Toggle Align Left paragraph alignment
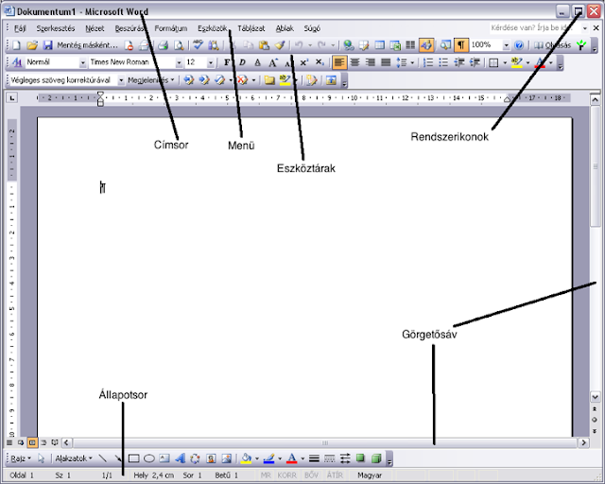 pos(339,62)
